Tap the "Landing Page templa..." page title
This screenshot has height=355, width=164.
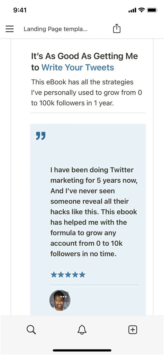55,29
